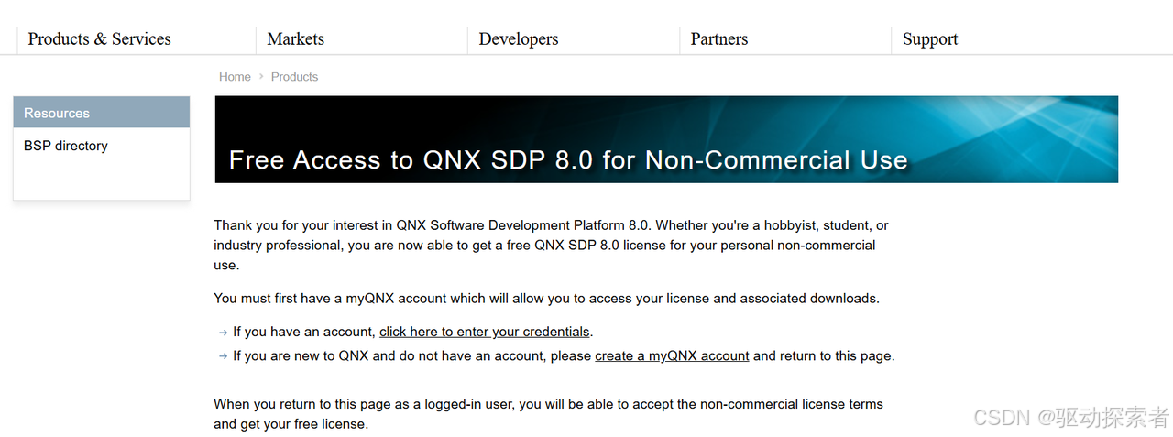Select the Resources sidebar header

tap(102, 113)
